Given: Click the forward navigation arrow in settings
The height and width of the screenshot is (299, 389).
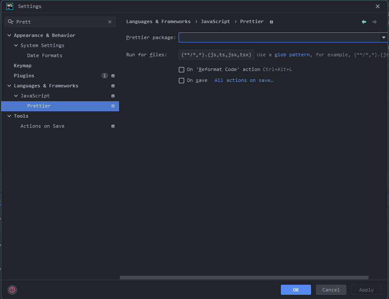Looking at the screenshot, I should [375, 22].
